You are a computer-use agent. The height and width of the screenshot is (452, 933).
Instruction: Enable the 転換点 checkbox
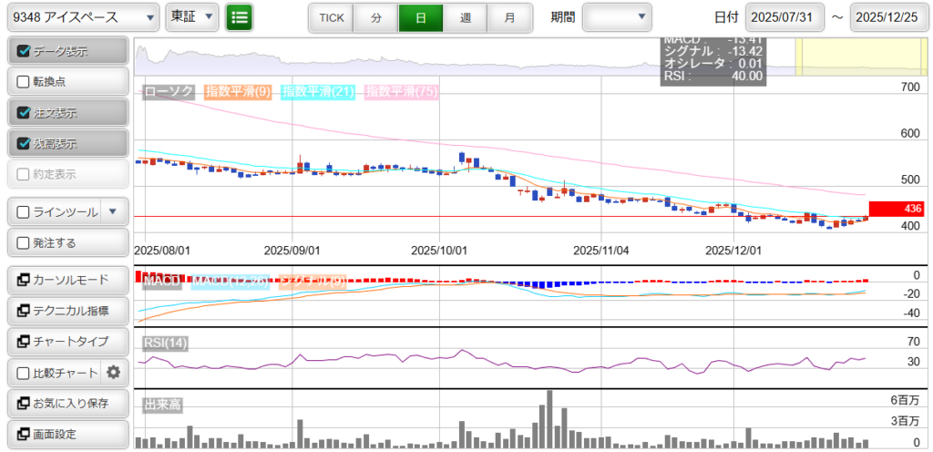click(25, 82)
